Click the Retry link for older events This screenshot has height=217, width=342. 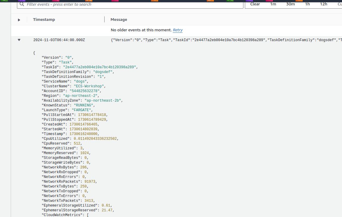click(x=178, y=30)
